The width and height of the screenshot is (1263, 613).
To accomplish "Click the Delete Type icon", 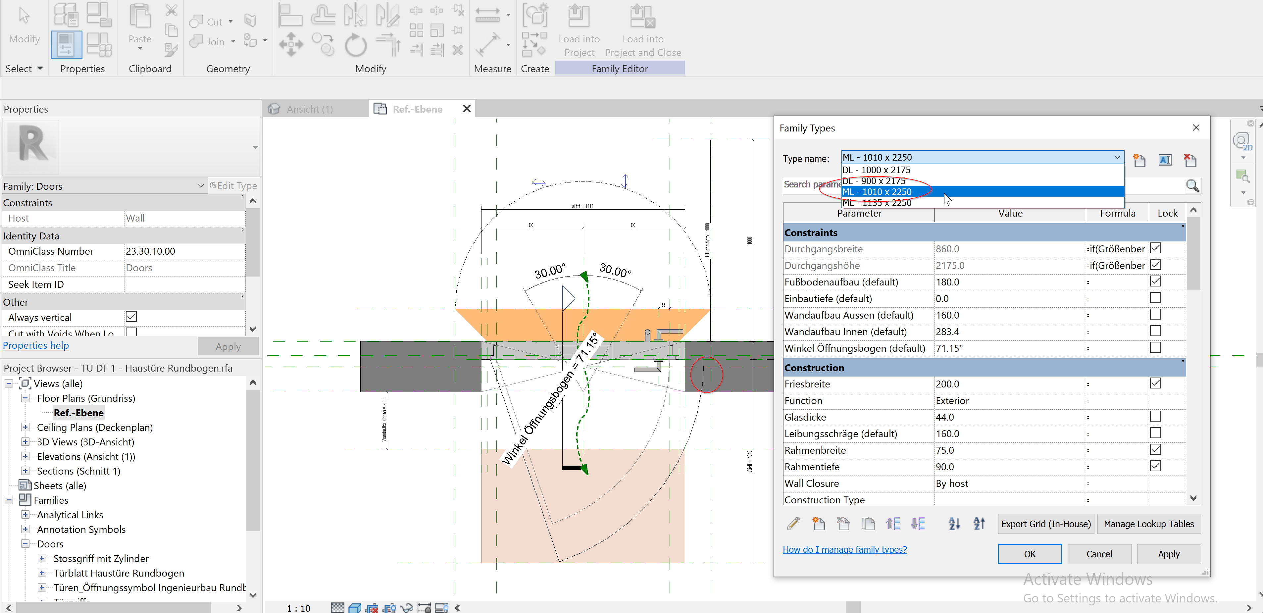I will [1190, 160].
